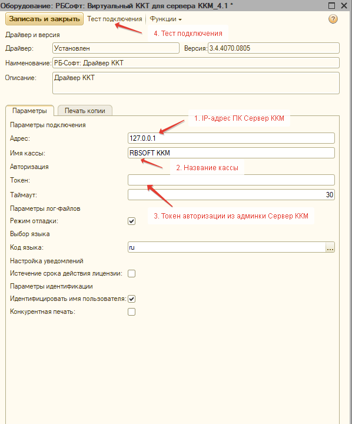
Task: Click the 'Наименование' field РБ-Софт: Драйвер ККТ
Action: tap(196, 63)
